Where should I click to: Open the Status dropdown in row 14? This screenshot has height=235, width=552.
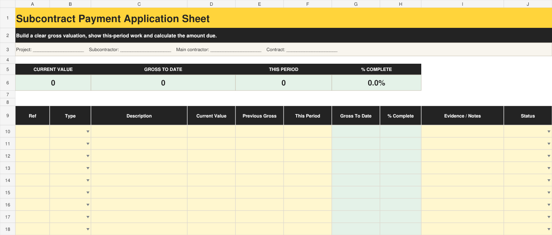549,180
